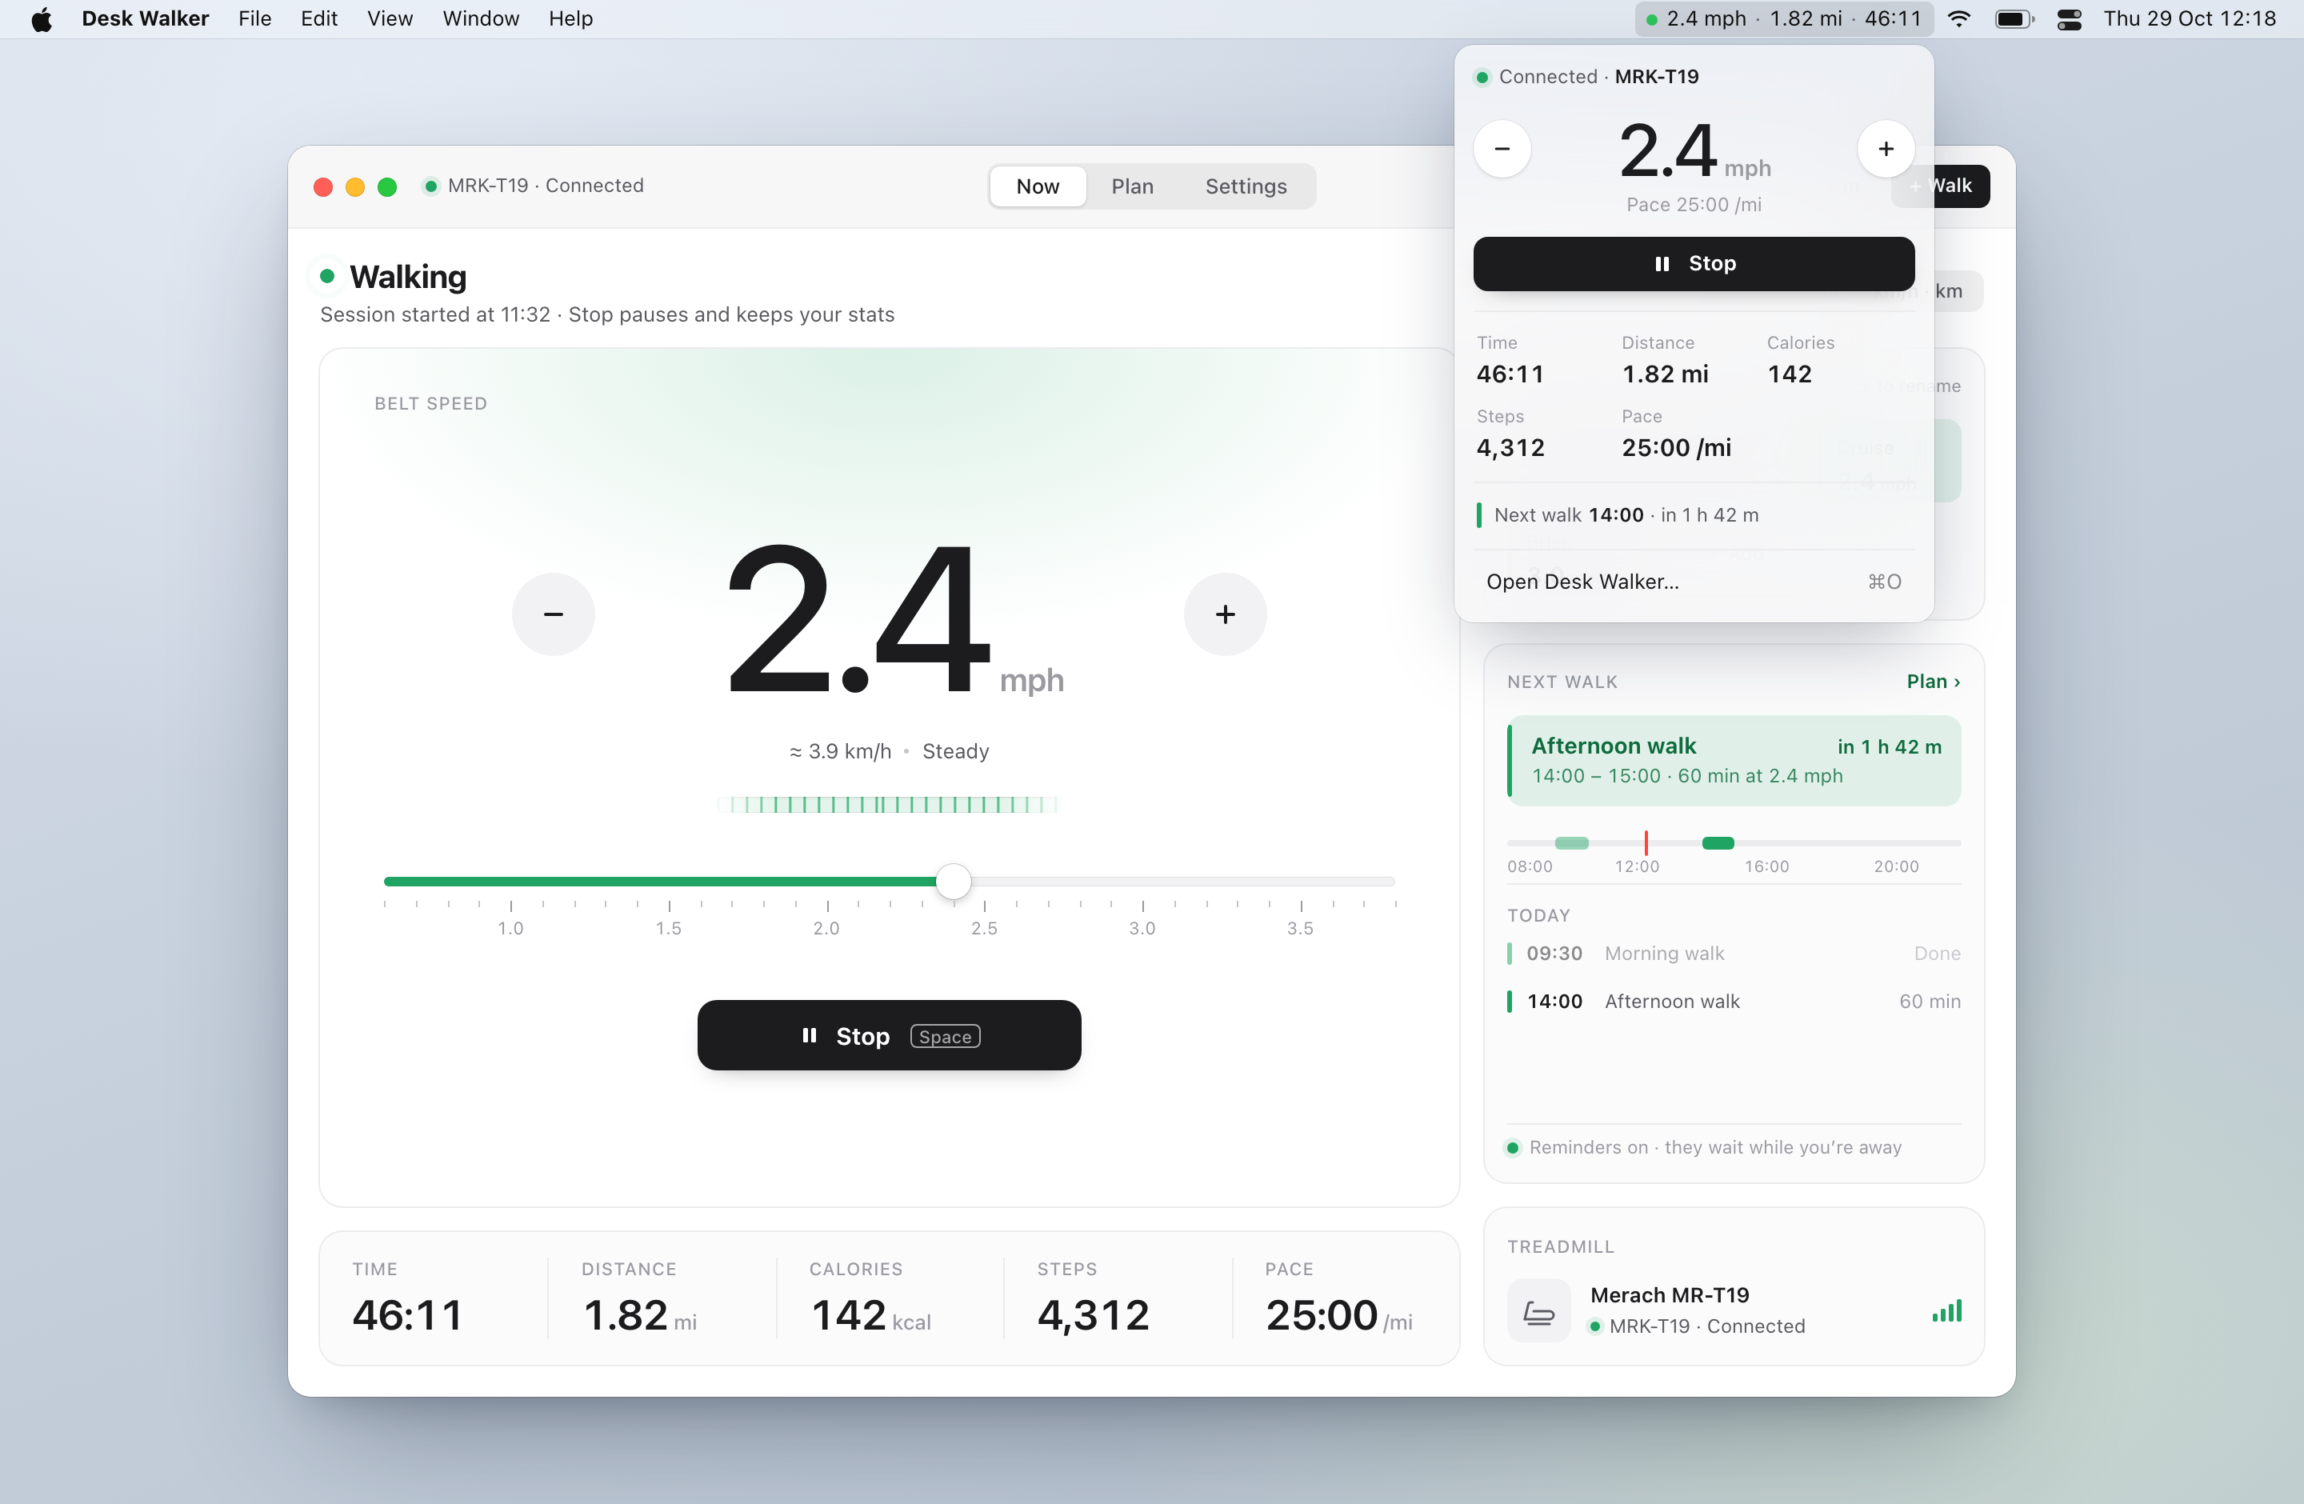Image resolution: width=2304 pixels, height=1504 pixels.
Task: Click the km units toggle
Action: click(1948, 290)
